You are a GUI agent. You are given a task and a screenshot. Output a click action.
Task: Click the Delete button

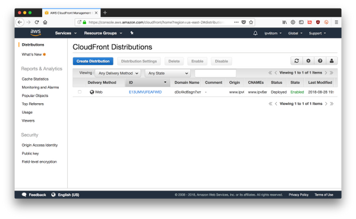coord(174,61)
